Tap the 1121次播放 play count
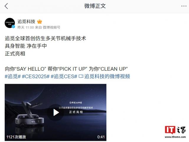The image size is (189, 142). pyautogui.click(x=16, y=137)
